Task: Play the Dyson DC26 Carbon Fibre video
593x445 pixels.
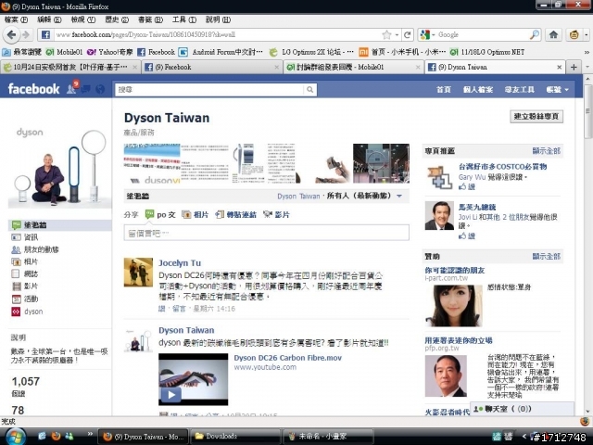Action: [x=171, y=395]
